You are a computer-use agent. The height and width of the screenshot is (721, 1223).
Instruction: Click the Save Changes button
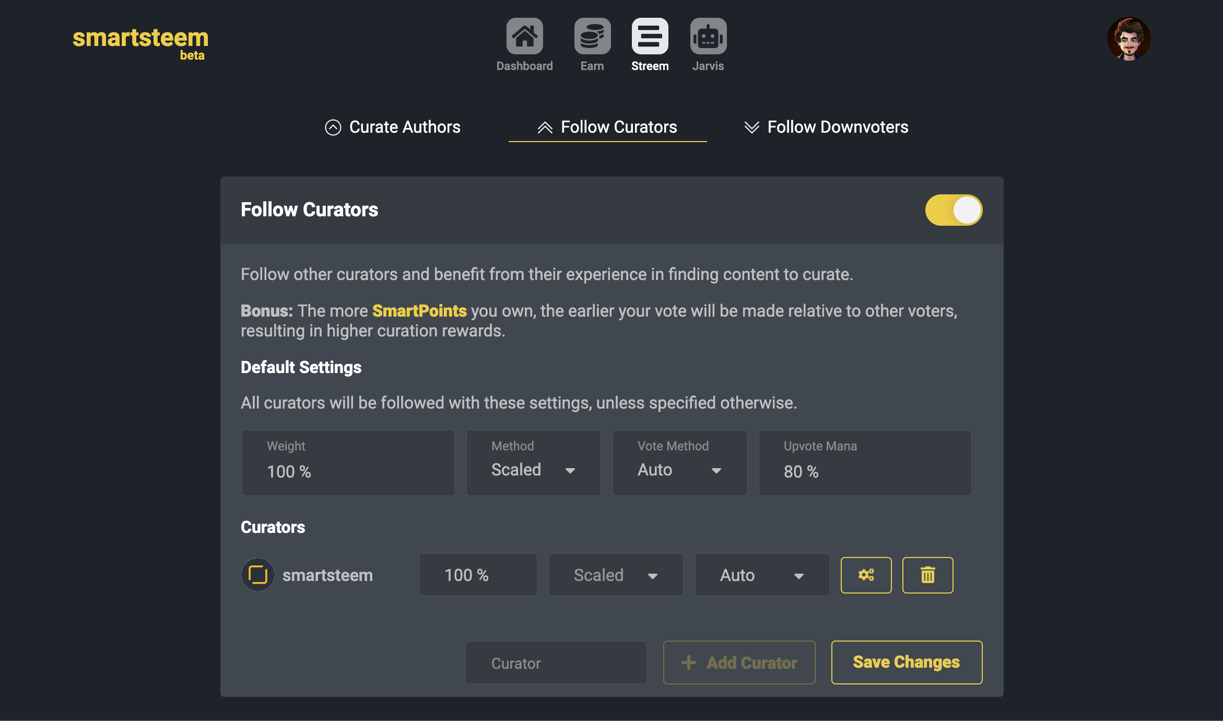[907, 662]
